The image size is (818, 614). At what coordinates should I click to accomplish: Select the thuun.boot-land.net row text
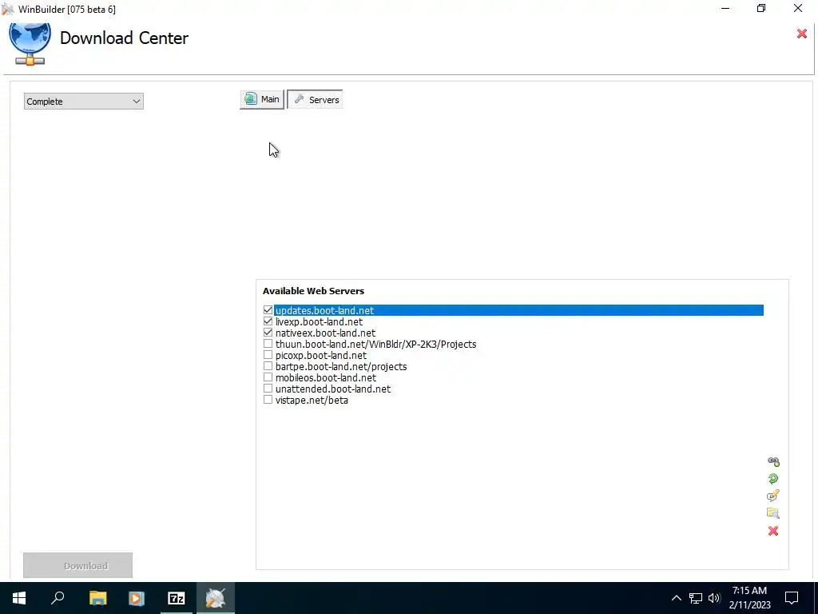[375, 344]
